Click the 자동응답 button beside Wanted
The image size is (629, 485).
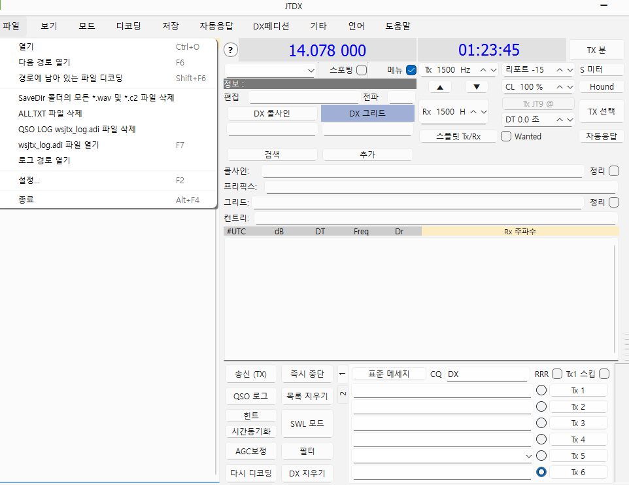(602, 137)
